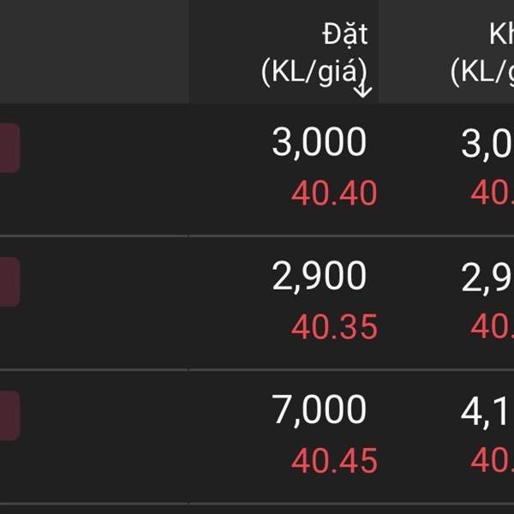Click the red 40.40 order price
This screenshot has width=514, height=514.
coord(334,194)
